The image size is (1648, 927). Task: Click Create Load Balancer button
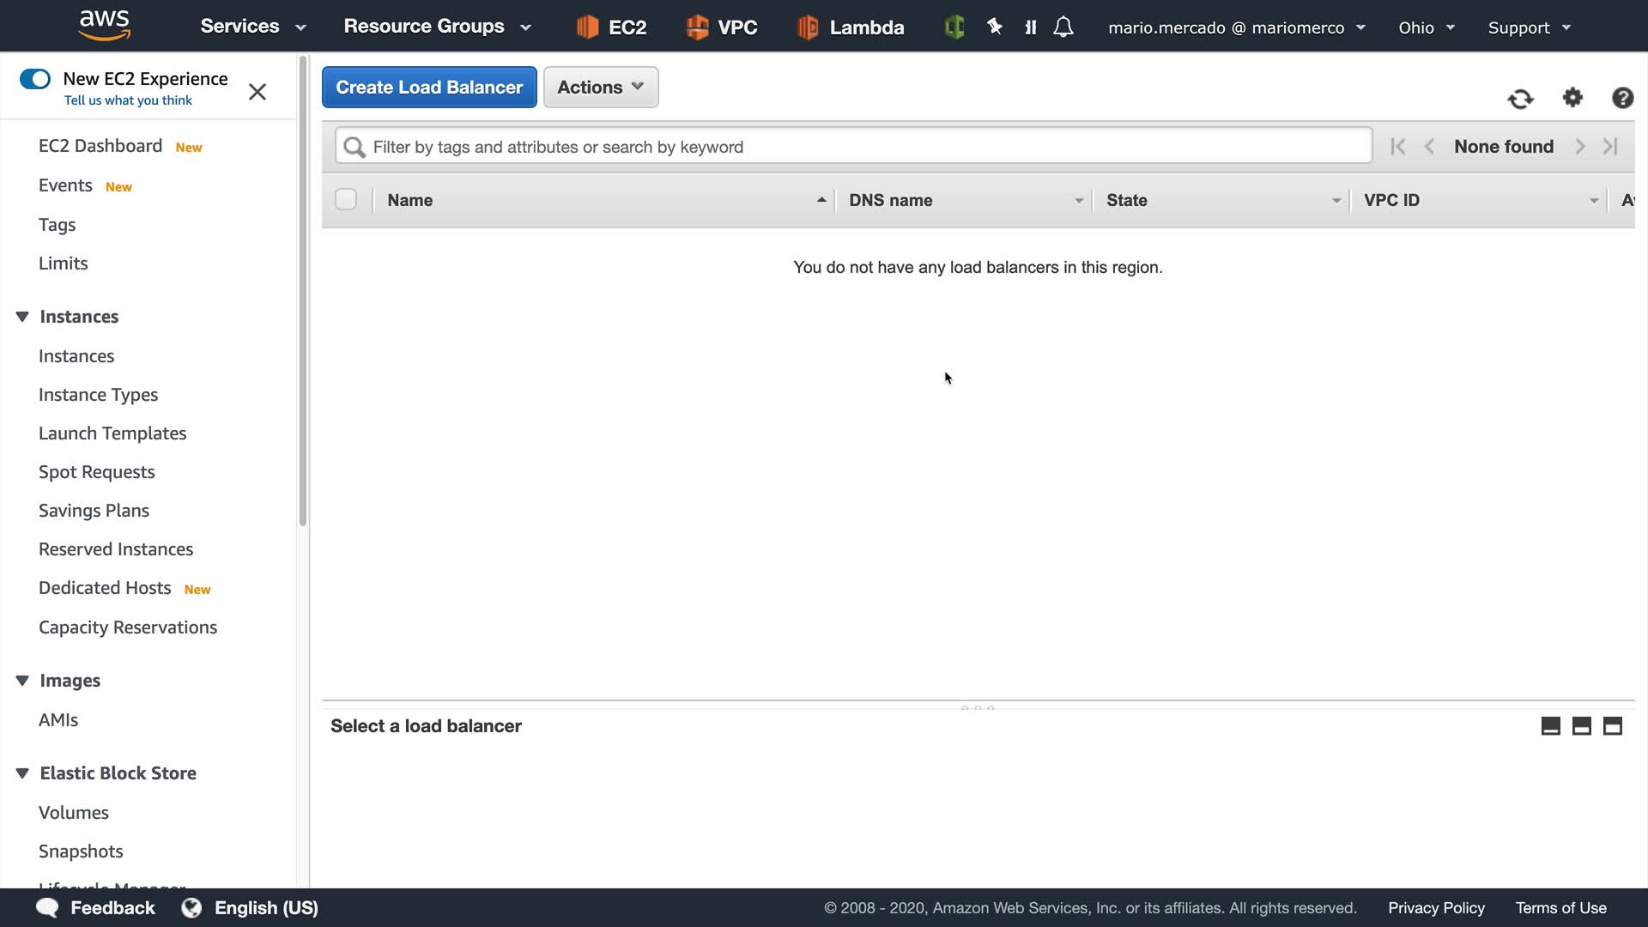pyautogui.click(x=429, y=88)
